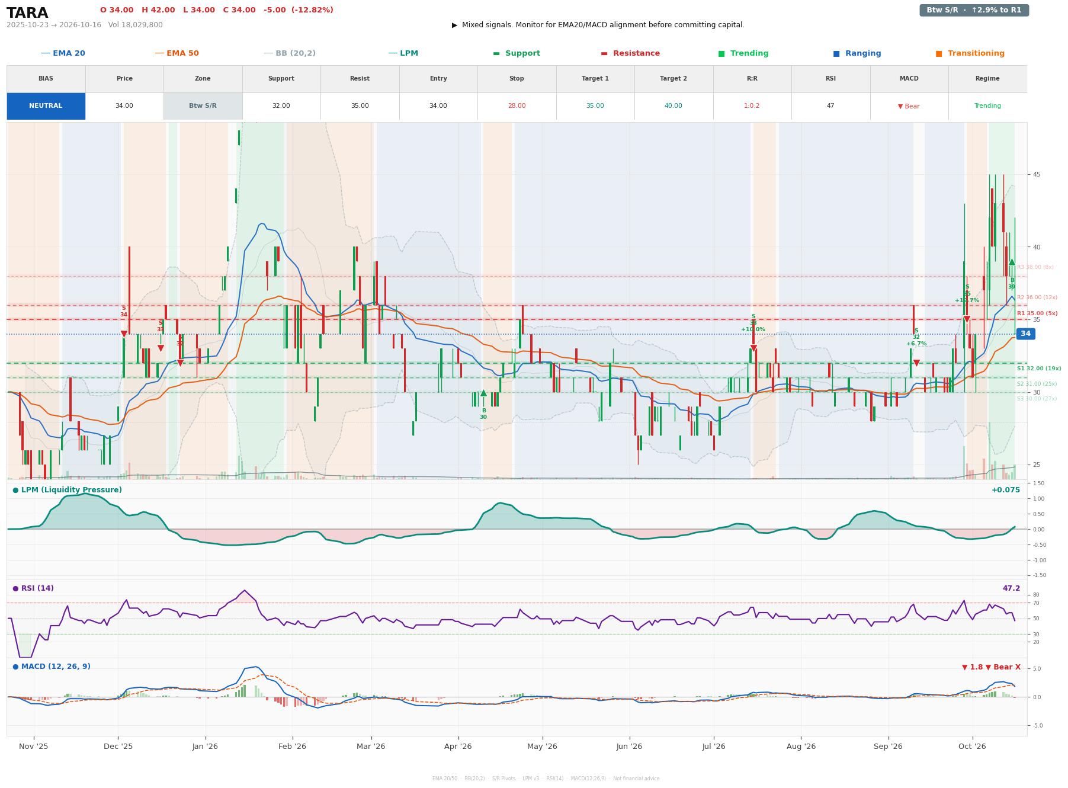Click the +0.075 LPM reading
The width and height of the screenshot is (1068, 788).
(x=1006, y=490)
